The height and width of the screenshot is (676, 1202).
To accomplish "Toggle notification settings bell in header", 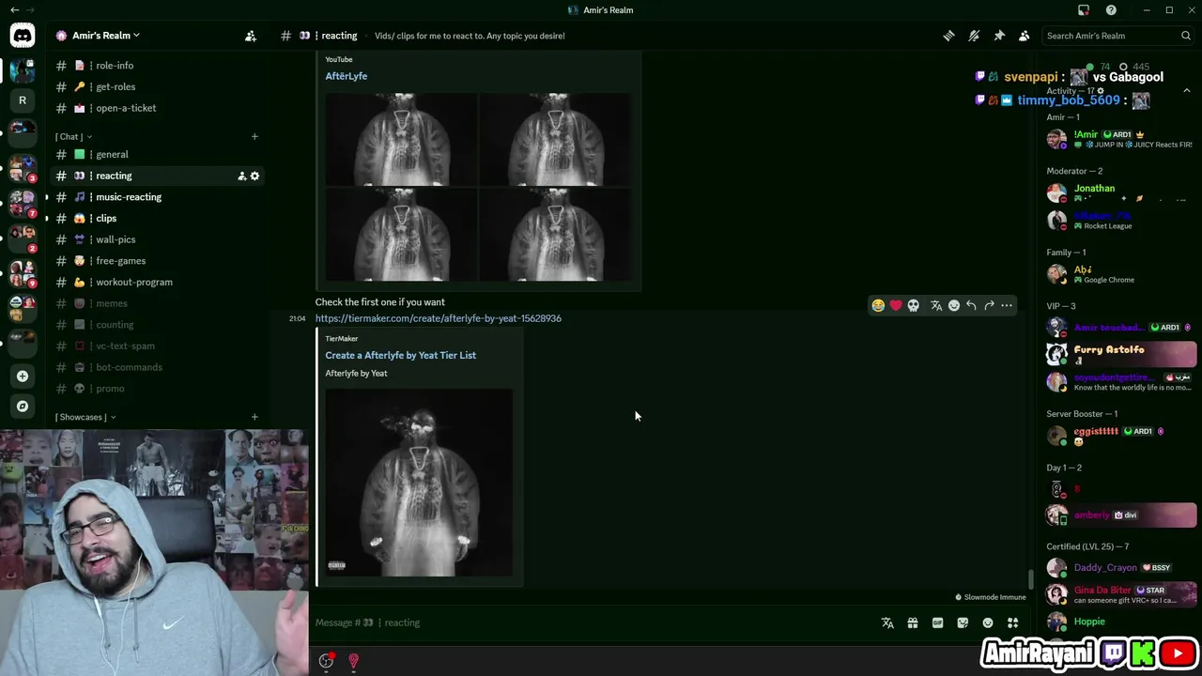I will [974, 36].
